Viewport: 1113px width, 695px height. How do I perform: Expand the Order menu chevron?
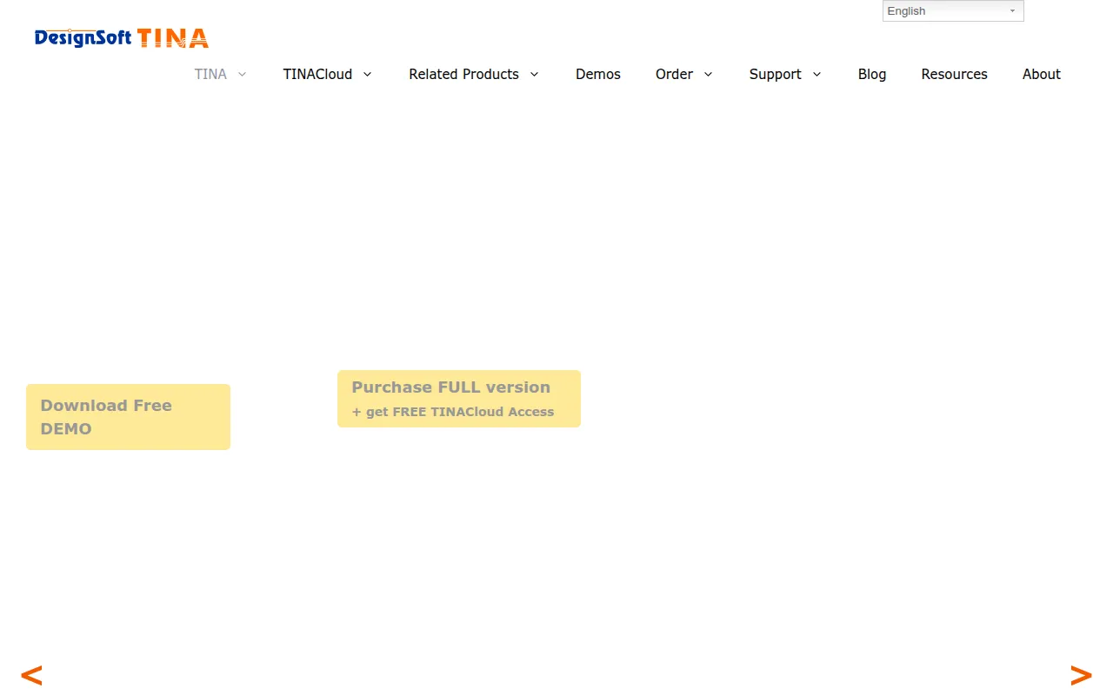tap(708, 75)
